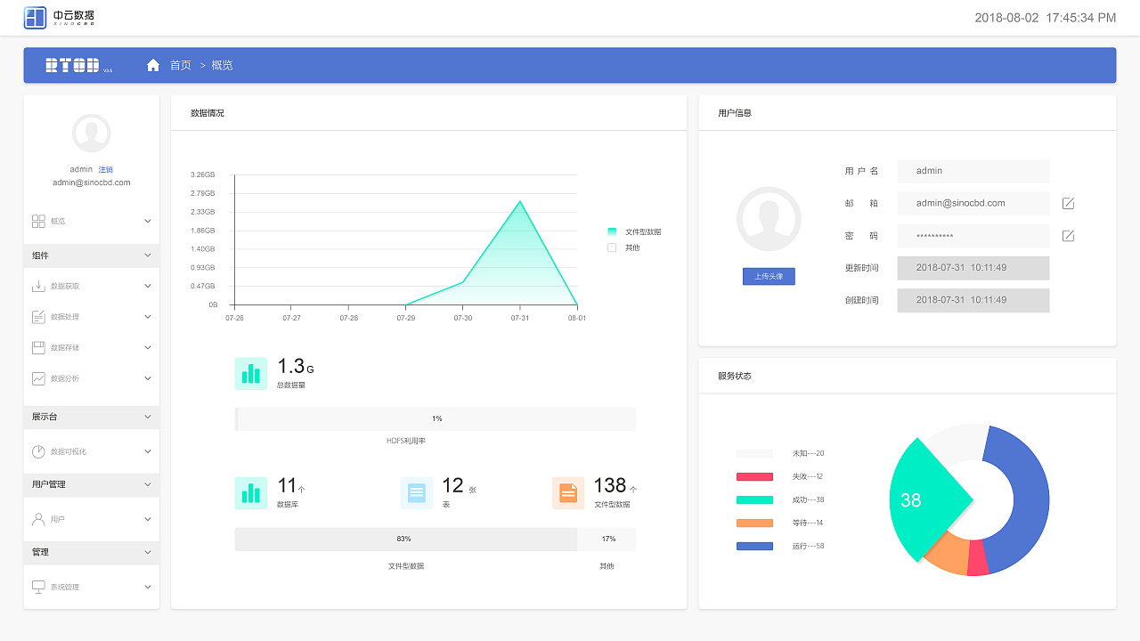Click the edit icon next to the password field
This screenshot has height=641, width=1140.
1068,236
